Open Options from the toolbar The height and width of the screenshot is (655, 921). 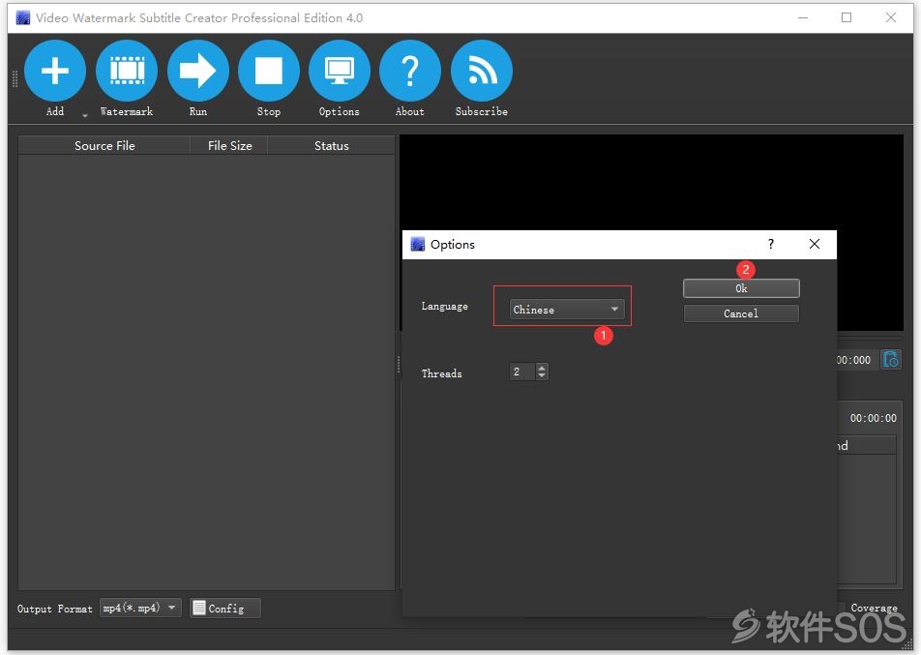[x=339, y=71]
